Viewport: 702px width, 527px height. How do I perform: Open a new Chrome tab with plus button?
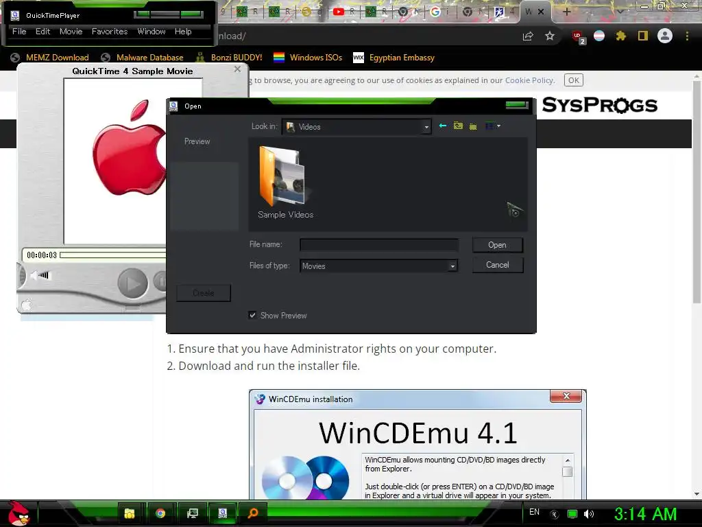pyautogui.click(x=566, y=12)
